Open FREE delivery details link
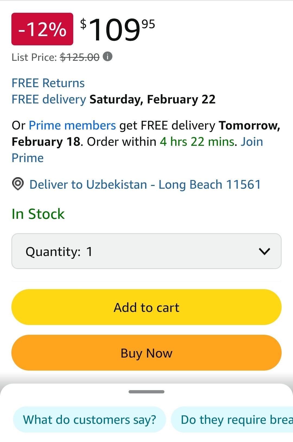This screenshot has height=442, width=293. click(49, 99)
